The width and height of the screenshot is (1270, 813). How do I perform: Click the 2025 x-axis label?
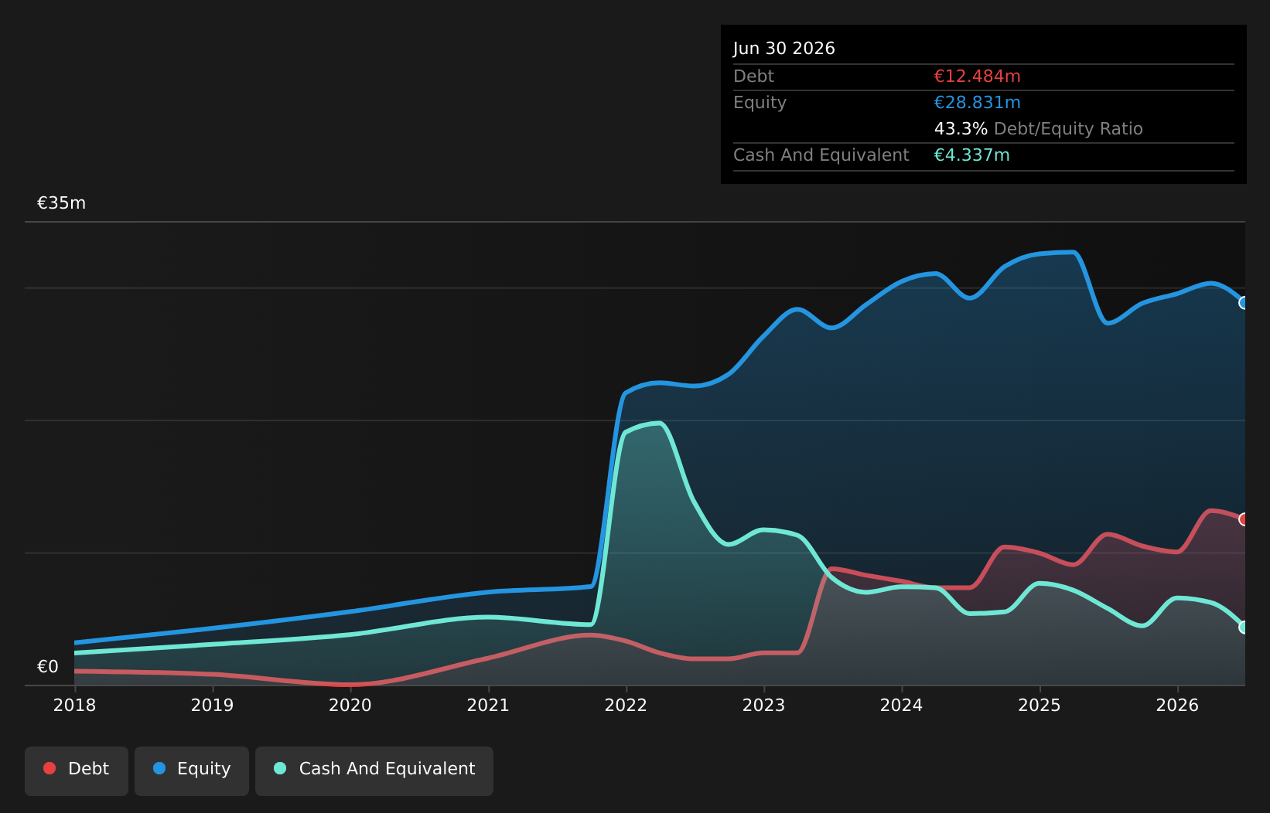(x=1040, y=705)
